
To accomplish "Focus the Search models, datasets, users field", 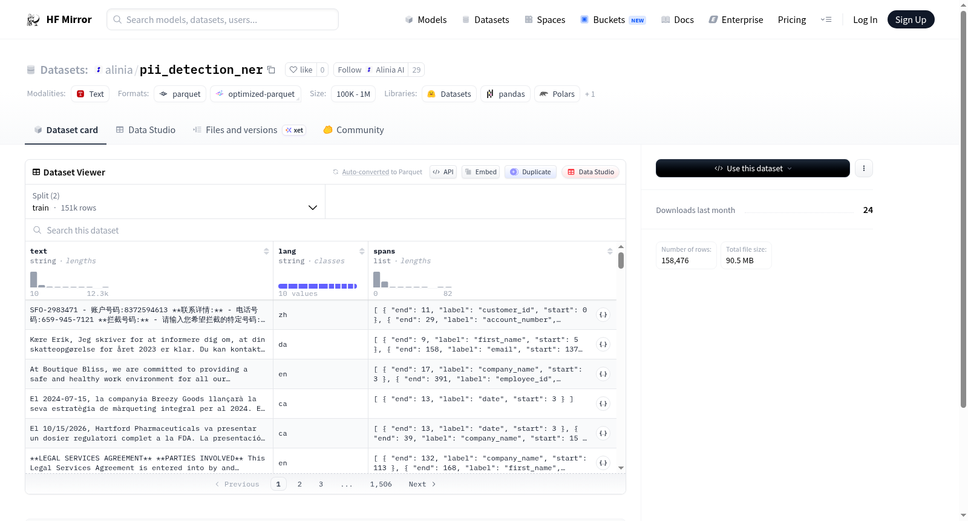I will coord(223,19).
